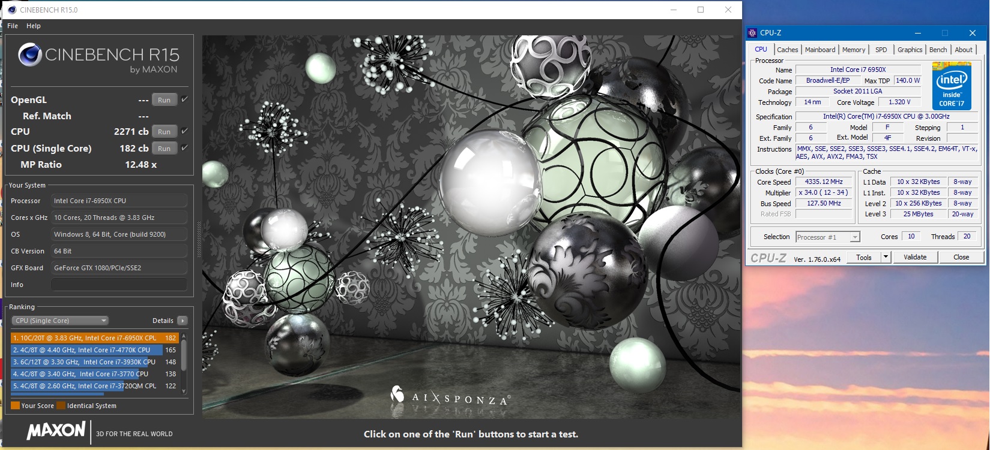Click the Ranking list vertical scrollbar

click(x=184, y=363)
